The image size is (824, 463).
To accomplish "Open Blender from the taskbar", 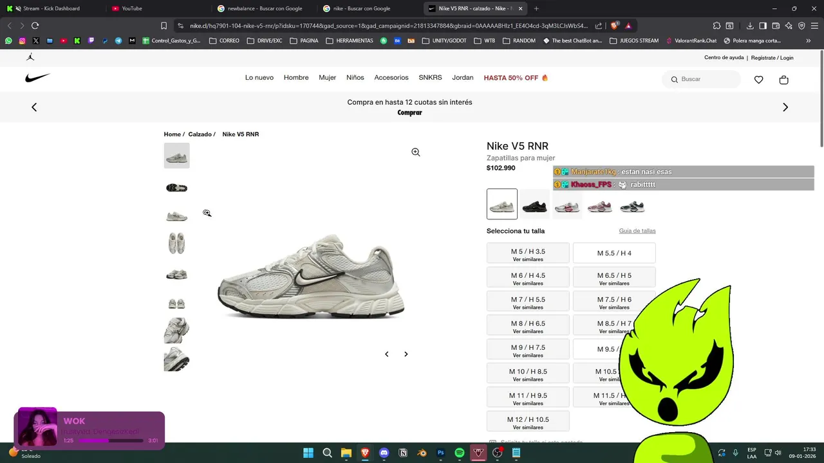I will [422, 453].
